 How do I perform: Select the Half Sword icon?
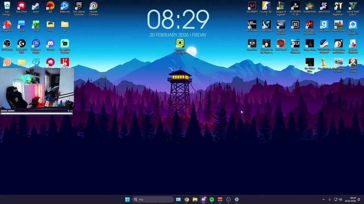[x=281, y=45]
